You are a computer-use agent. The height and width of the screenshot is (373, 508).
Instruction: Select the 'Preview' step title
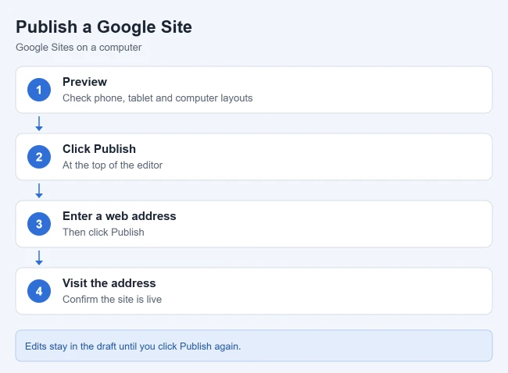(84, 82)
